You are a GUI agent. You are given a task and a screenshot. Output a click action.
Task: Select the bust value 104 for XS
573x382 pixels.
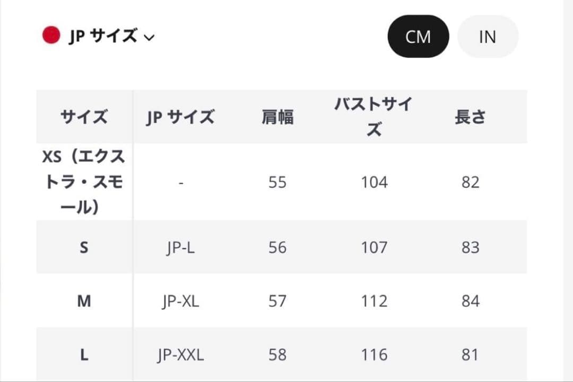[375, 182]
